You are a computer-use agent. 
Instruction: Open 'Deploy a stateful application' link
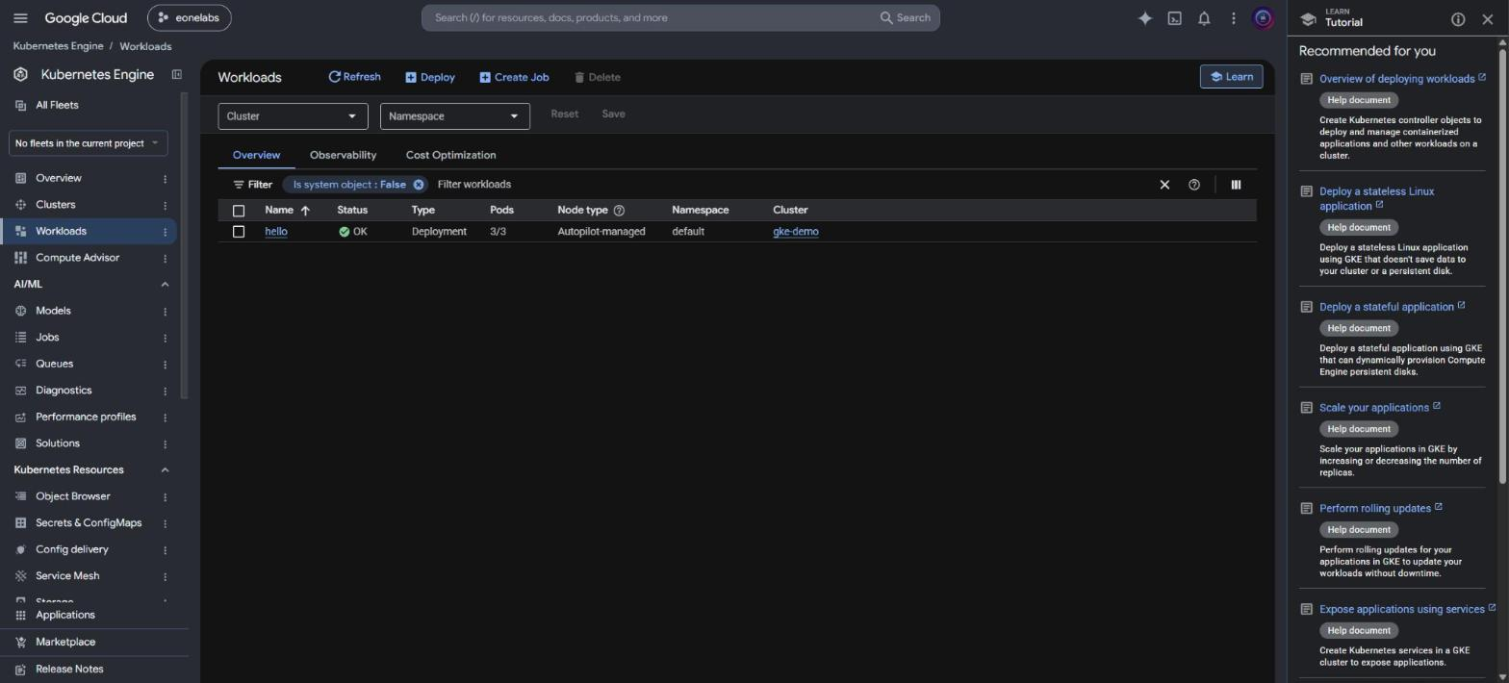click(x=1387, y=307)
